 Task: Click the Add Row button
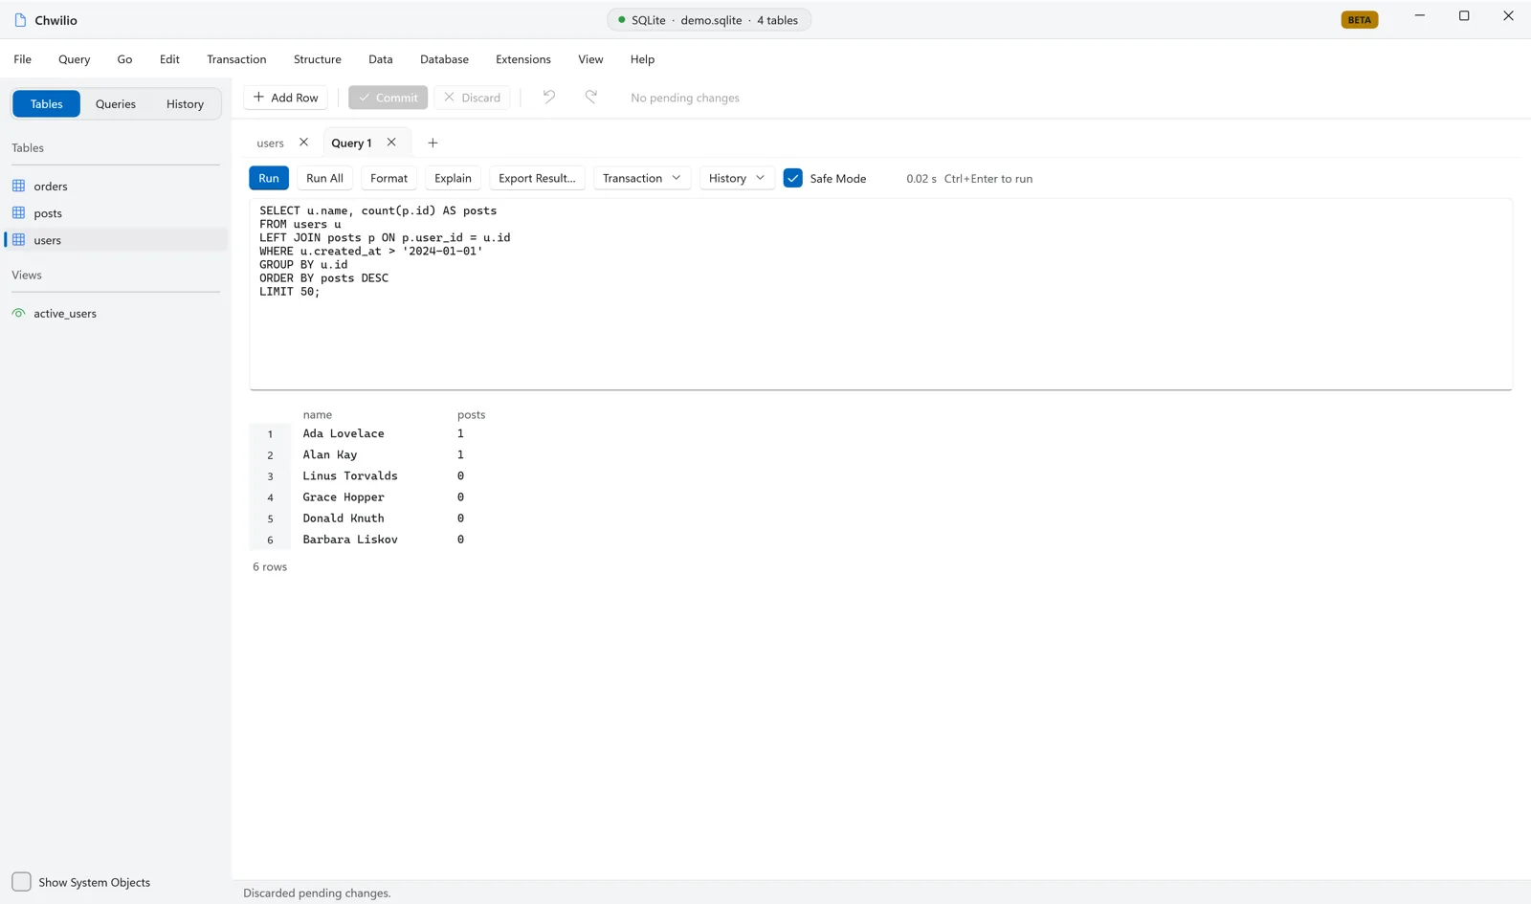pyautogui.click(x=286, y=98)
